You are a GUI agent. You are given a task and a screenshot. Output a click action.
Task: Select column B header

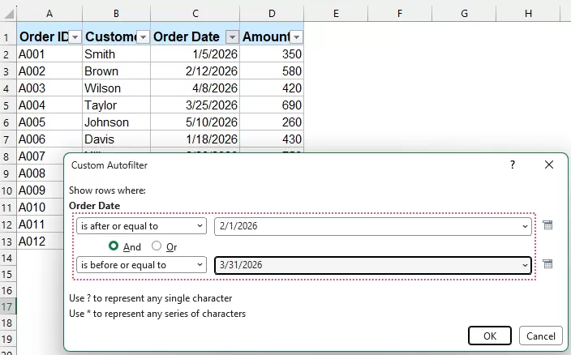click(116, 14)
